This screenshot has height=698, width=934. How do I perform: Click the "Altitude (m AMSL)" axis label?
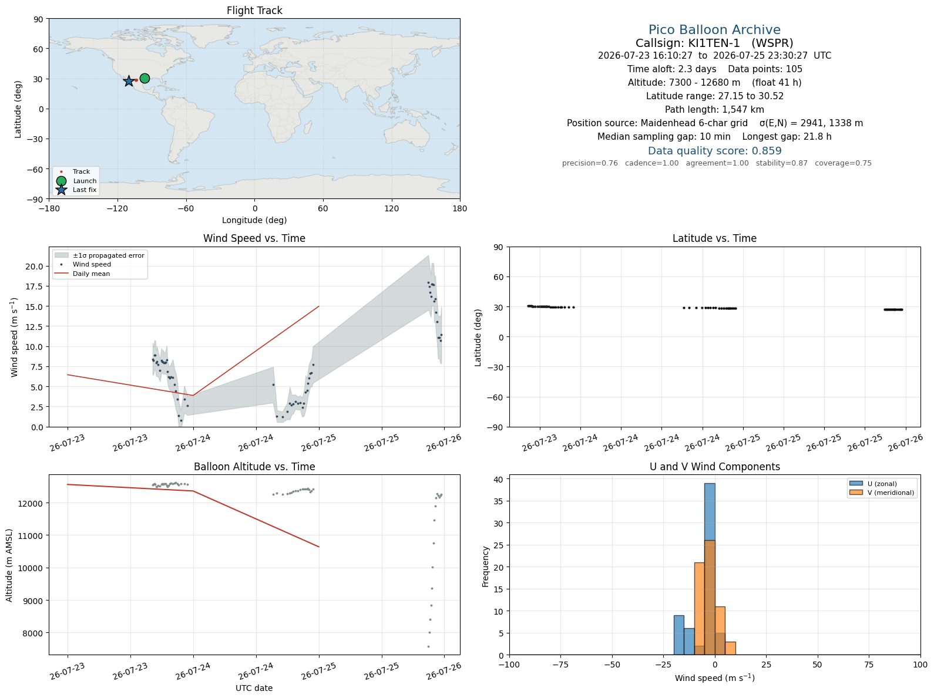(x=9, y=565)
